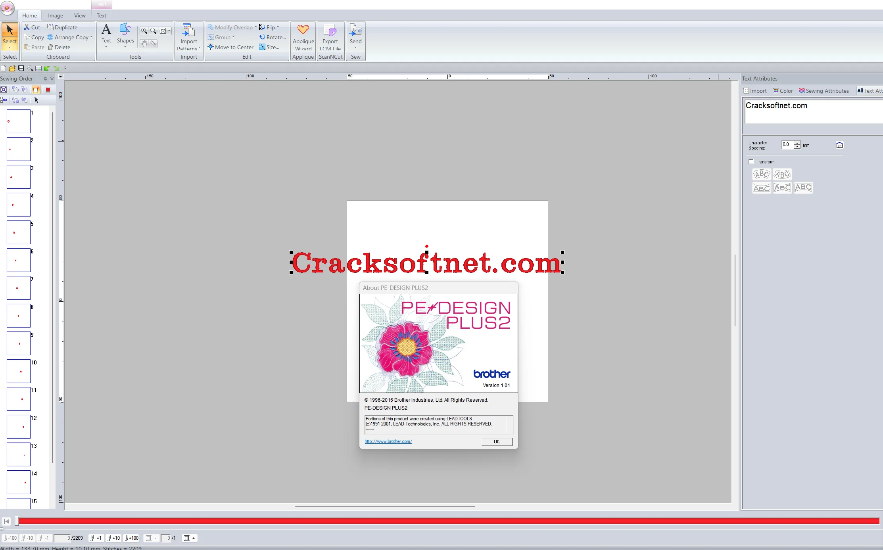This screenshot has width=883, height=550.
Task: Click the green Undo arrow
Action: 47,68
